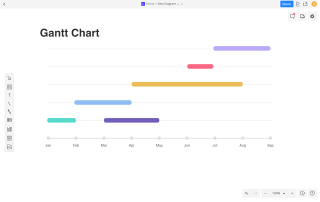
Task: Start presentation play mode
Action: click(x=298, y=4)
